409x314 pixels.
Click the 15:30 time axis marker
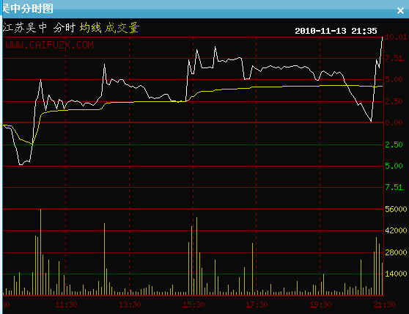194,304
